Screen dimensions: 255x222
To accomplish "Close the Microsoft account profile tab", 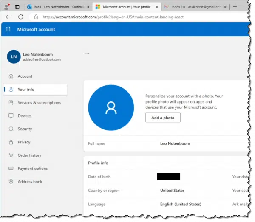I will point(157,7).
